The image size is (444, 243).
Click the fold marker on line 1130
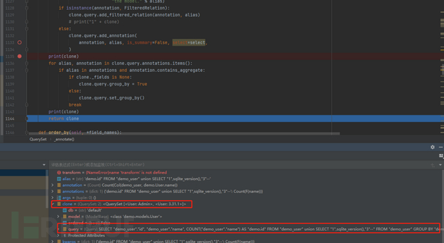26,22
